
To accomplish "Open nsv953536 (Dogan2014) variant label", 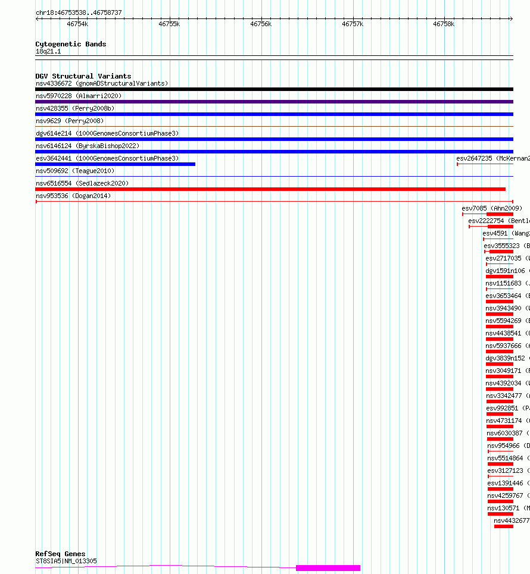I will pyautogui.click(x=73, y=196).
